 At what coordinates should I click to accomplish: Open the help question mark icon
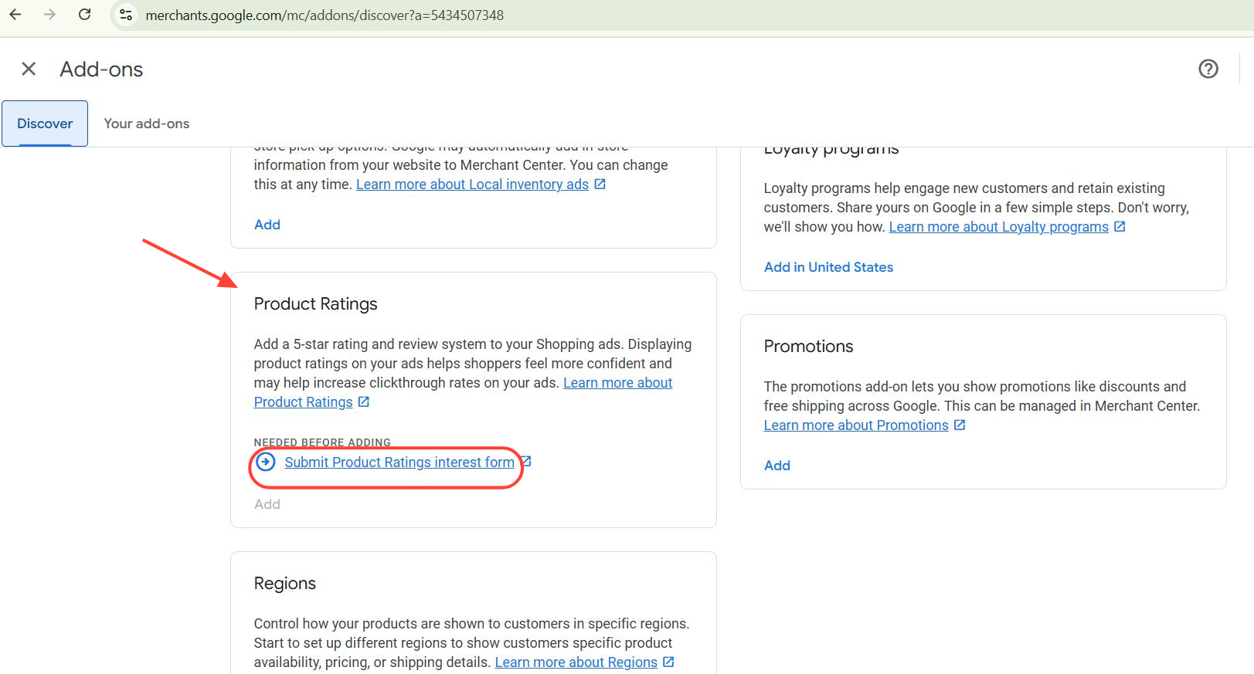(1208, 69)
